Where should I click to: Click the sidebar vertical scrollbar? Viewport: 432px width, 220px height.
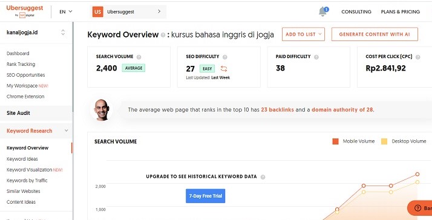tap(73, 68)
